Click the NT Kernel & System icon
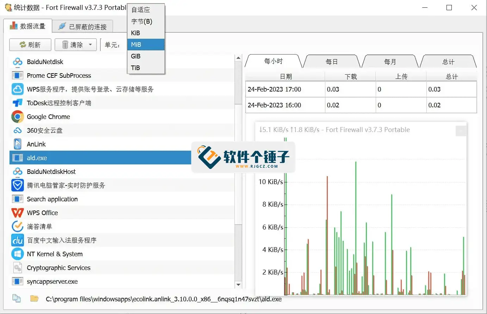Viewport: 487px width, 314px height. (x=18, y=254)
